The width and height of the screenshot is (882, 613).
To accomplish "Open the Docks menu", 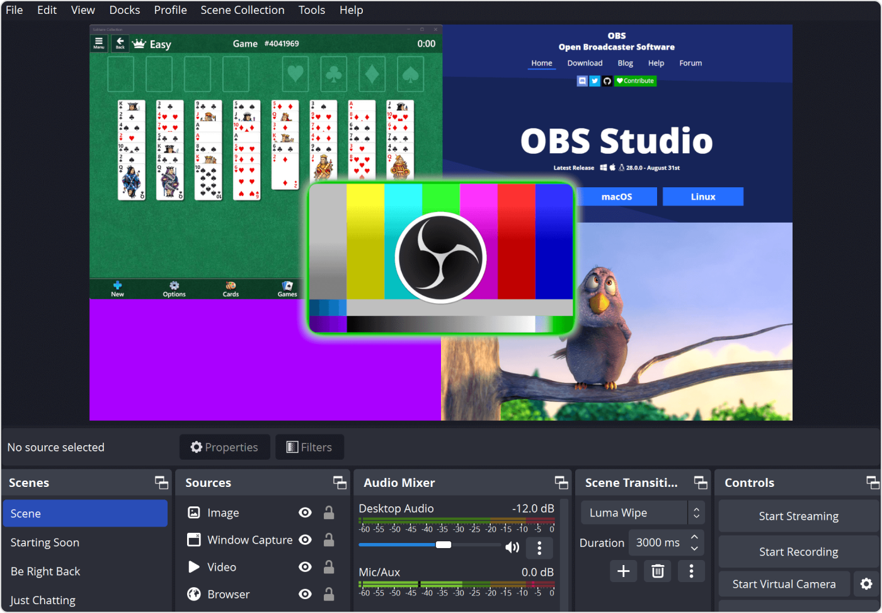I will coord(124,9).
